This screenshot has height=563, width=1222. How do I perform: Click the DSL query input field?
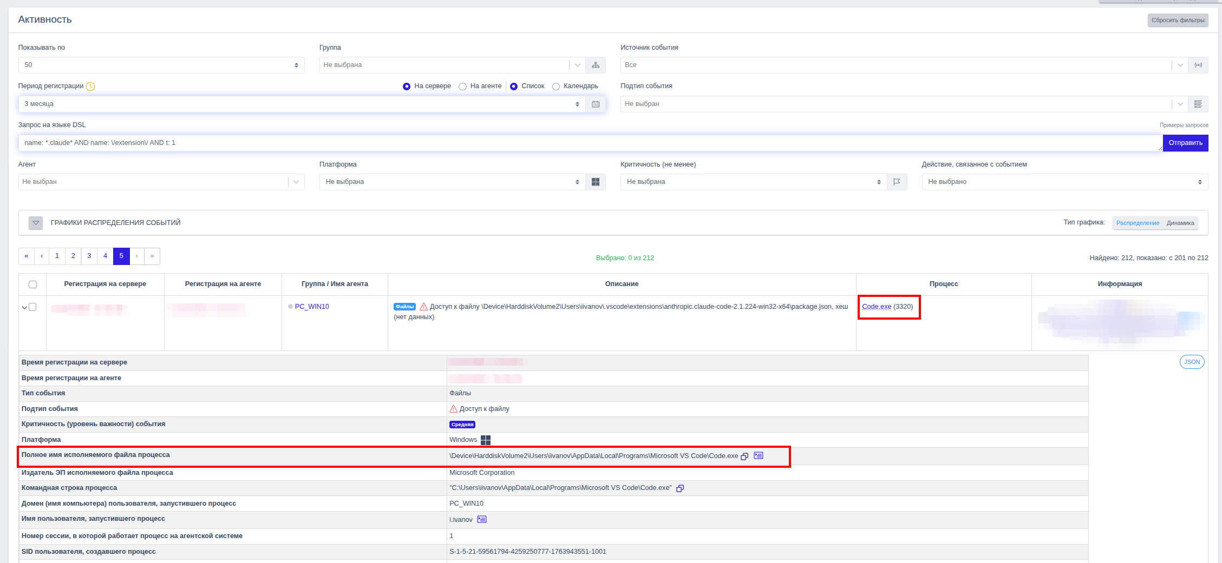[x=590, y=143]
